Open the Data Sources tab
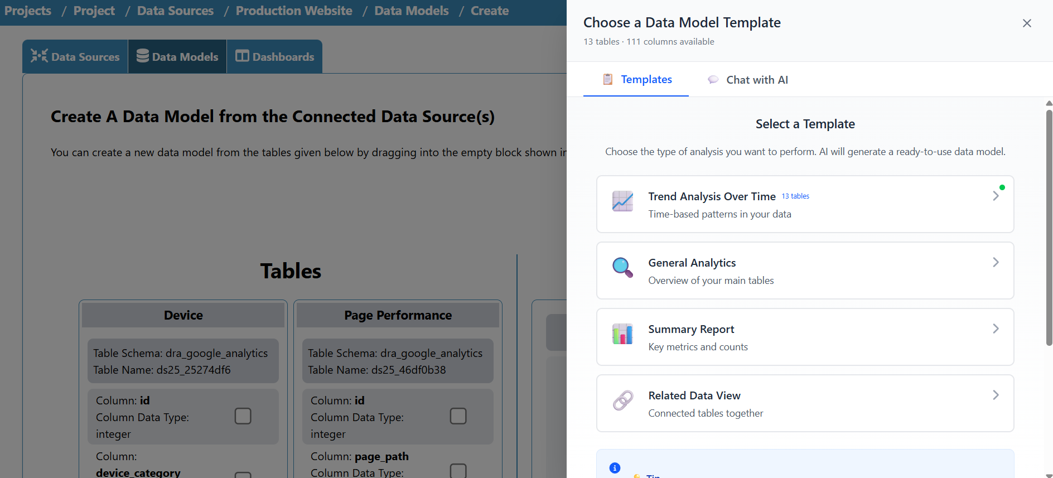The width and height of the screenshot is (1053, 478). coord(75,57)
